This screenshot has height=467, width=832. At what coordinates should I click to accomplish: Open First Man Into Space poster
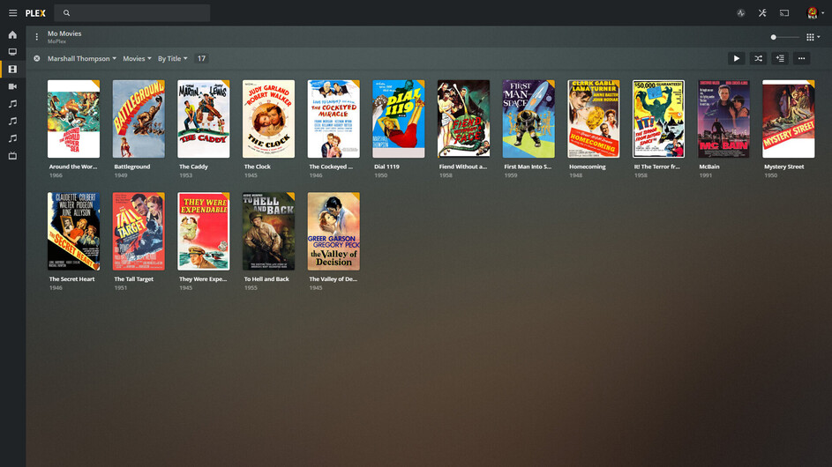528,119
